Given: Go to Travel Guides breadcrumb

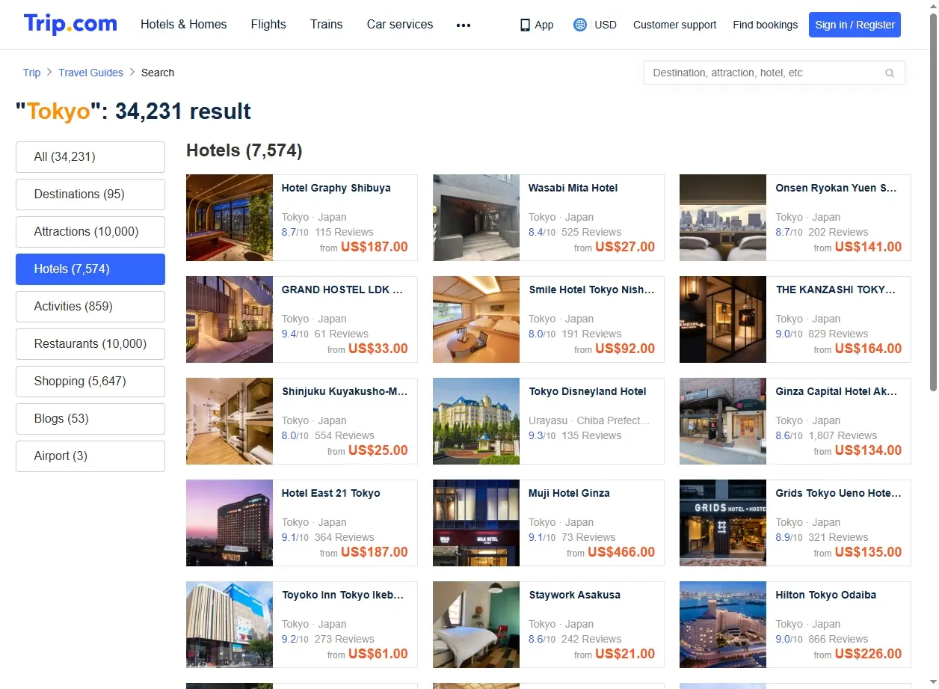Looking at the screenshot, I should pyautogui.click(x=90, y=73).
